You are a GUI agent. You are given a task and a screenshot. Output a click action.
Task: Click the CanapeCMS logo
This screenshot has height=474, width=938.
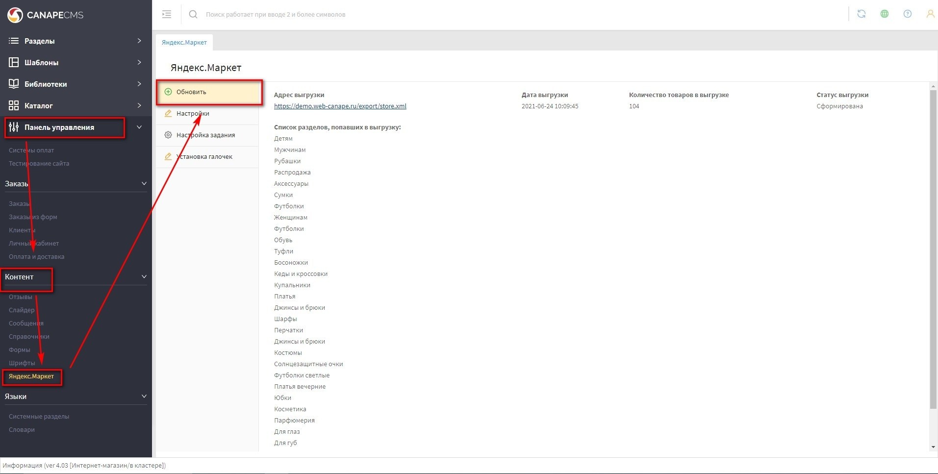pos(45,15)
